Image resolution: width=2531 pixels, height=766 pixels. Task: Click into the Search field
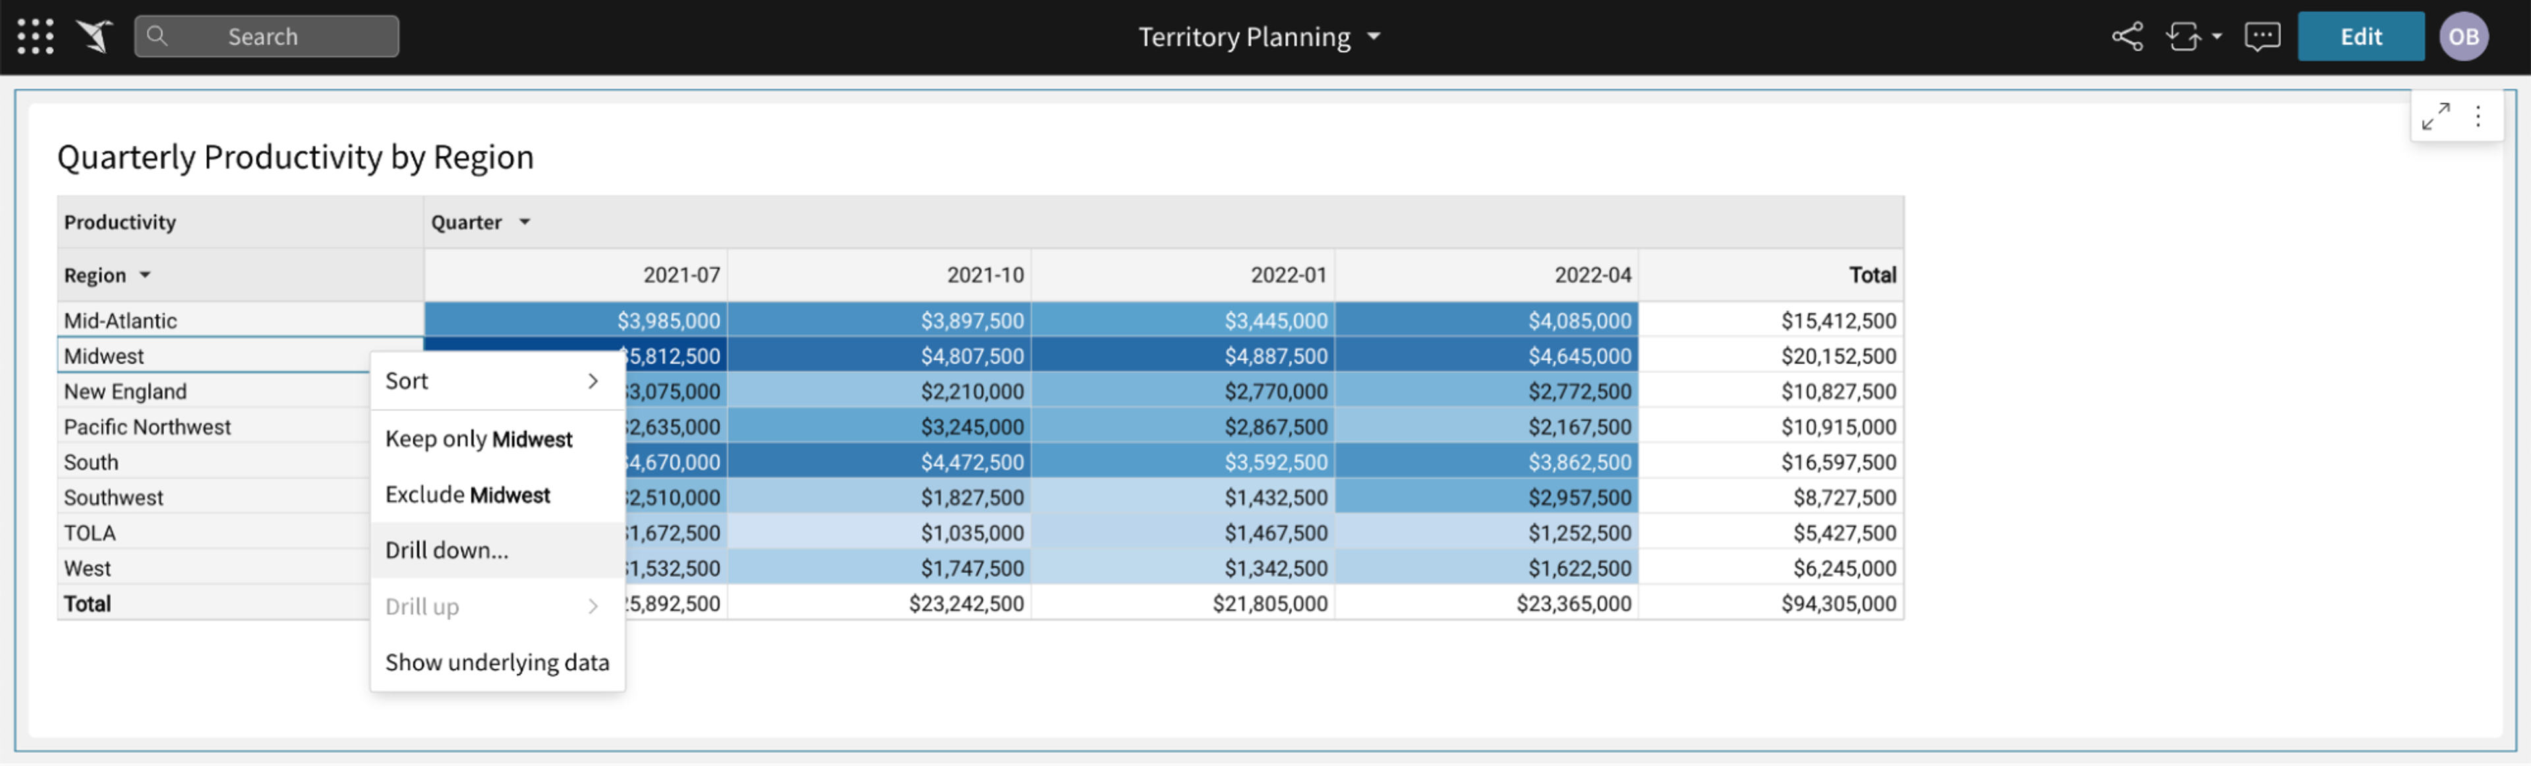pos(266,36)
